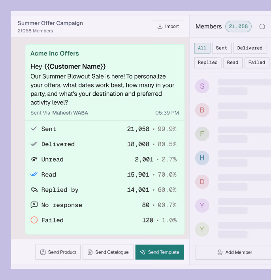Click the No response message icon
271x280 pixels.
tap(34, 205)
